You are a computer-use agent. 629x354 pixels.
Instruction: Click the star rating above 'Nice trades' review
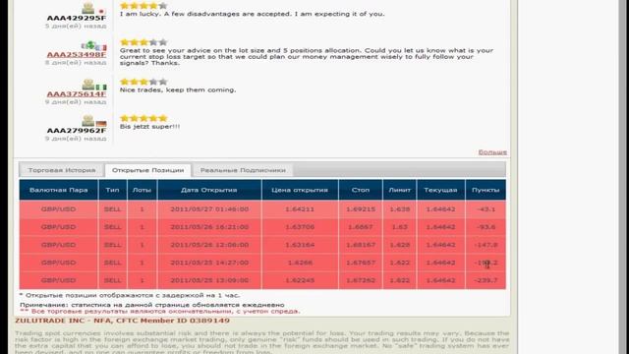pos(143,82)
